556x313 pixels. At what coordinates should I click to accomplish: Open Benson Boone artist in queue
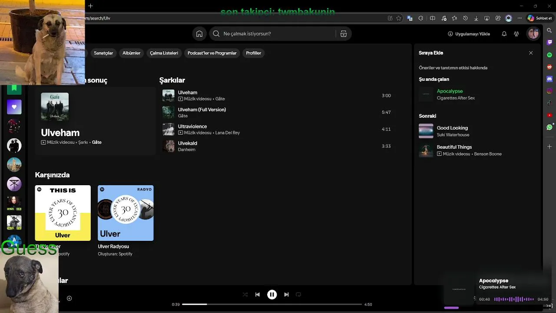pyautogui.click(x=487, y=154)
